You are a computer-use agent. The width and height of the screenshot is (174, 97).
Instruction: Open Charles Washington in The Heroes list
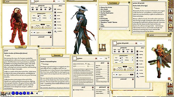pyautogui.click(x=107, y=13)
